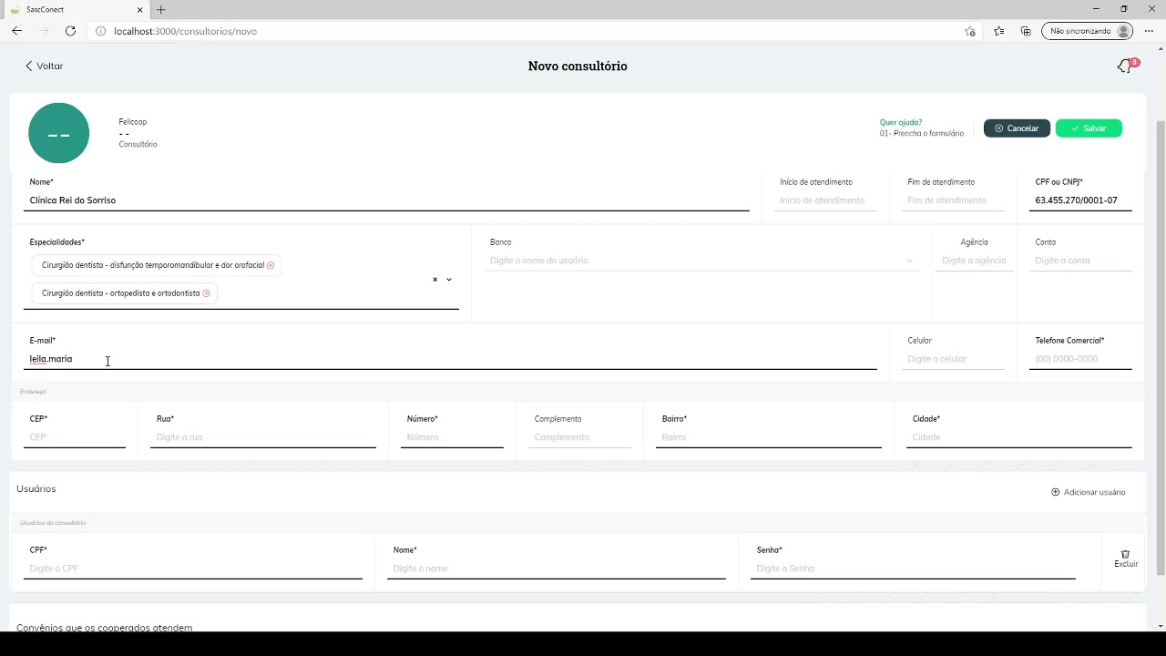
Task: Click the Complemento input field
Action: point(579,437)
